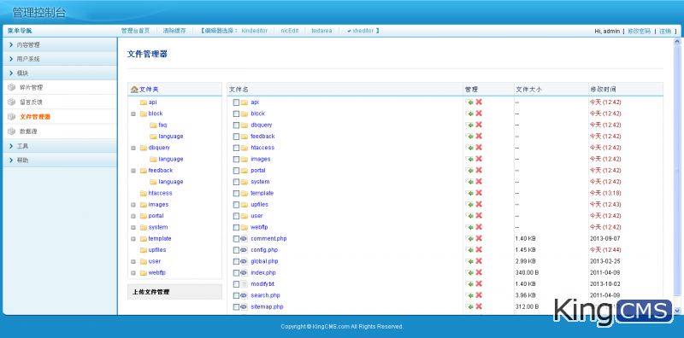
Task: Click the green arrow icon in the block row
Action: (x=469, y=114)
